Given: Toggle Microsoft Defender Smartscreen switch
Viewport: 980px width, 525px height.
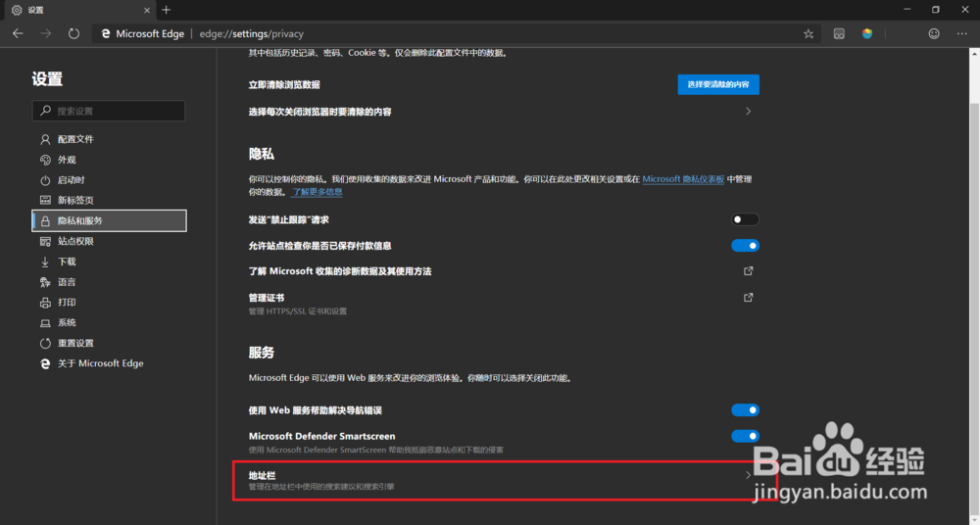Looking at the screenshot, I should (745, 436).
